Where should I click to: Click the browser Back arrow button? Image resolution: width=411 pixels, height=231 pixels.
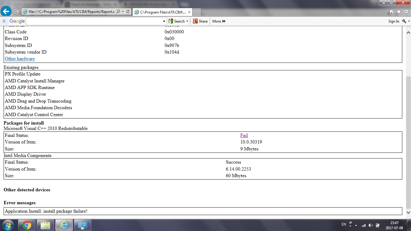[6, 11]
